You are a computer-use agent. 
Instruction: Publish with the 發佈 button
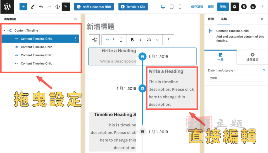pyautogui.click(x=223, y=7)
